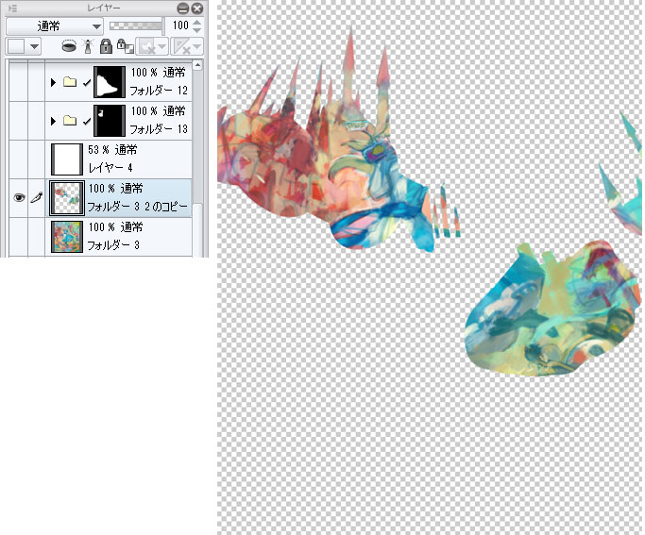Toggle the lock layer padlock icon
The width and height of the screenshot is (645, 535).
(x=106, y=46)
